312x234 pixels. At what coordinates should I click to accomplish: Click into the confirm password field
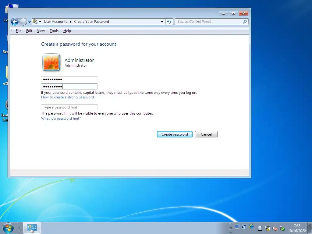(x=69, y=86)
